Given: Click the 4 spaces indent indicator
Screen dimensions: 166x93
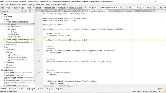Looking at the screenshot, I should 153,91.
